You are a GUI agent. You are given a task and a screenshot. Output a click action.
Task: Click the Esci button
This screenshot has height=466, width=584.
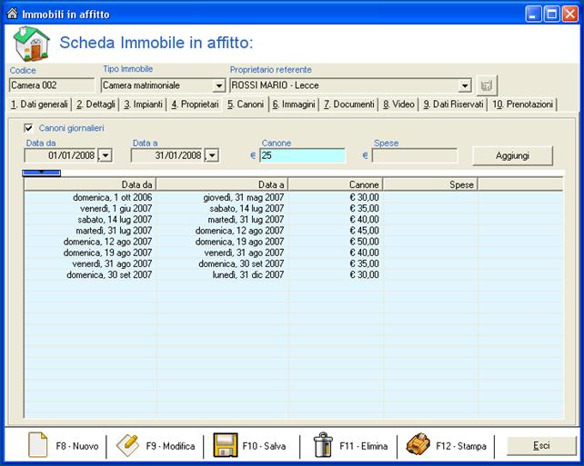coord(541,445)
